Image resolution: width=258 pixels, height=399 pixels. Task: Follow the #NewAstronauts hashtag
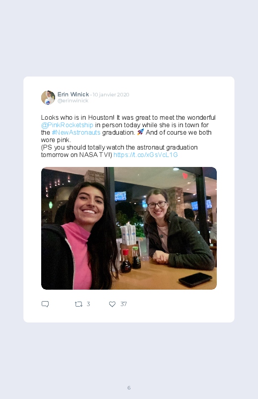coord(76,132)
